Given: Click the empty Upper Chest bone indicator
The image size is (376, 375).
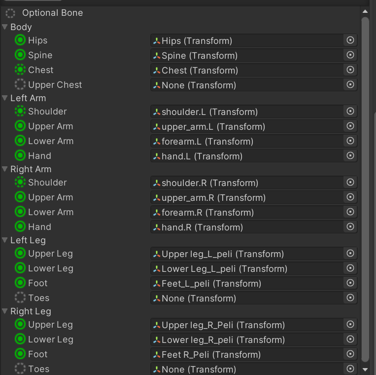Looking at the screenshot, I should point(20,84).
